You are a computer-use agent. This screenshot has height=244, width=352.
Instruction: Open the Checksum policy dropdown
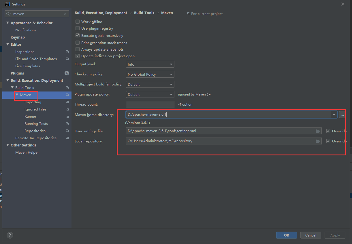coord(150,74)
